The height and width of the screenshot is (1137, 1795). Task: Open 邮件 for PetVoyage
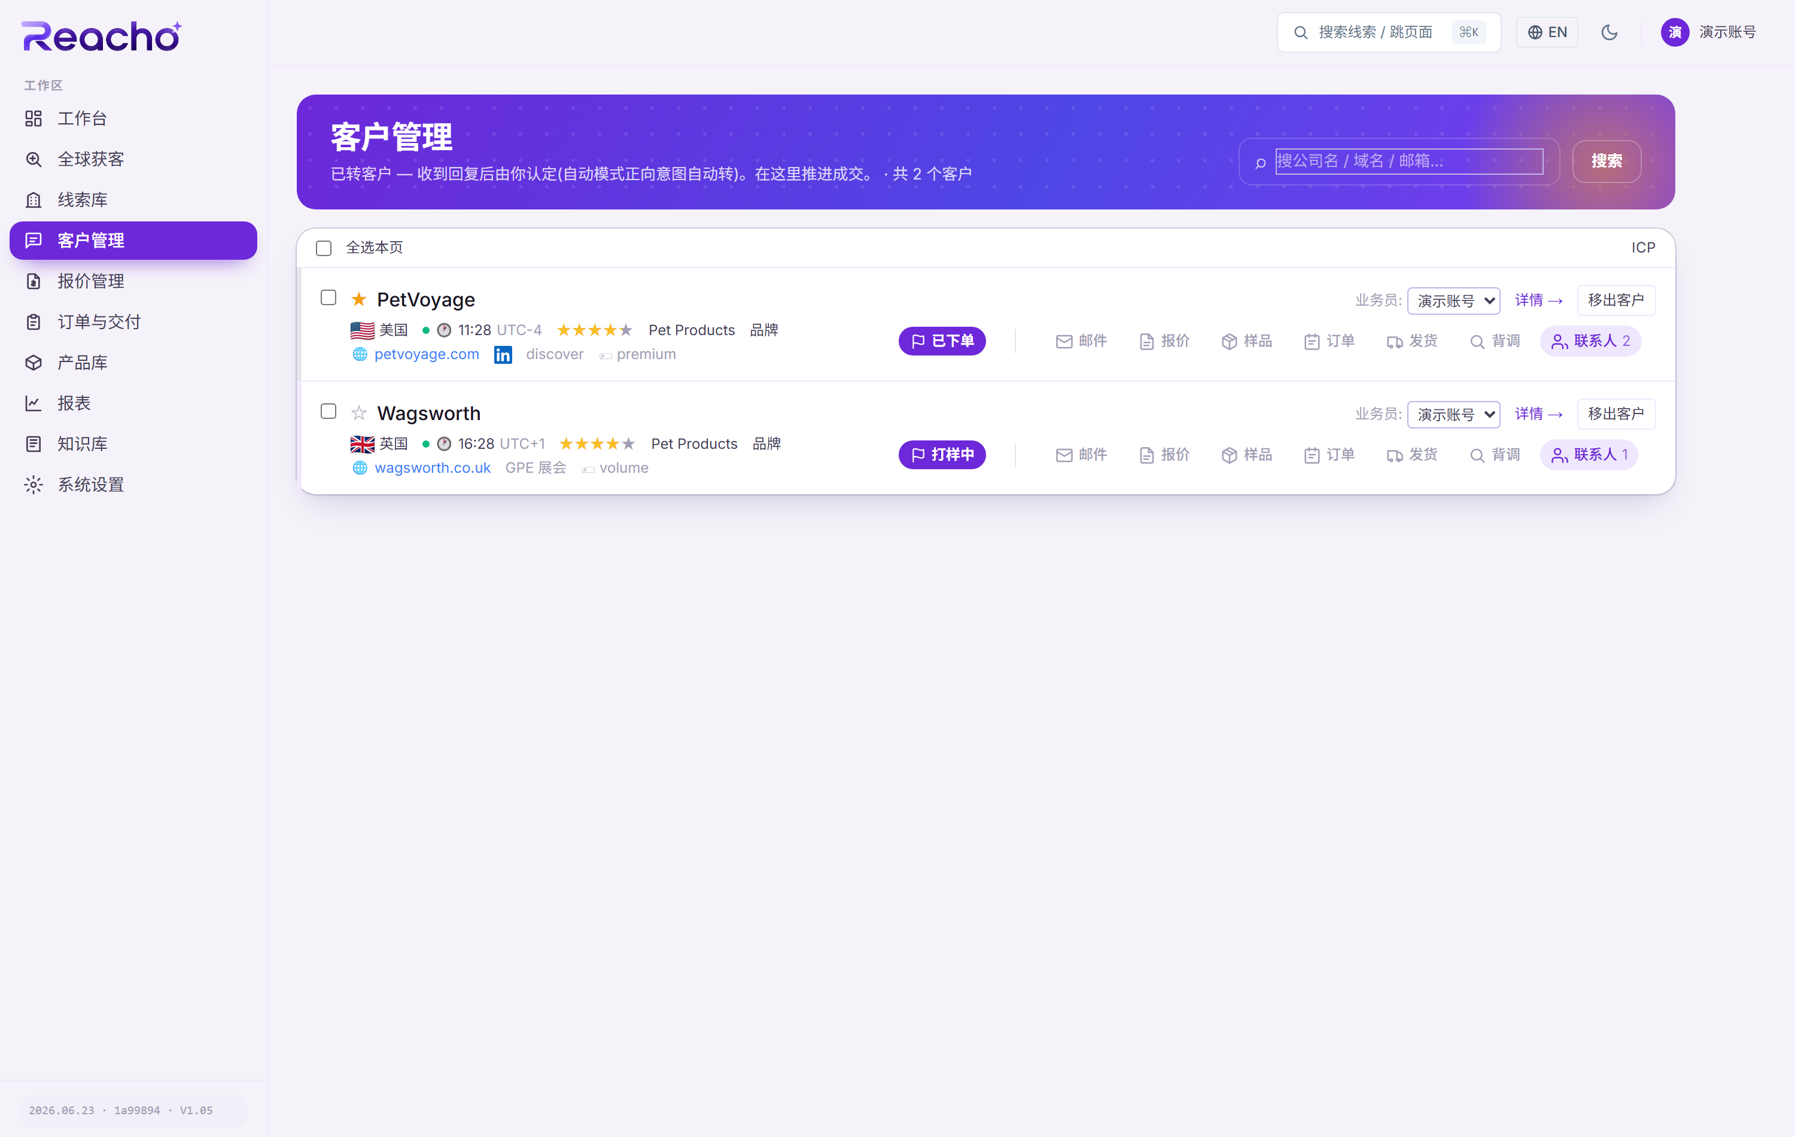click(1081, 341)
